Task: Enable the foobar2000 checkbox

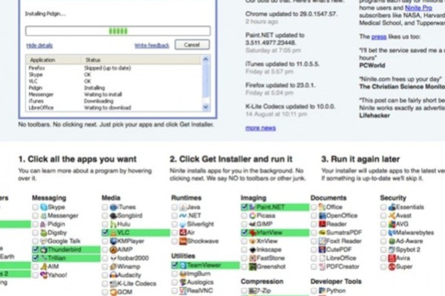Action: pyautogui.click(x=105, y=258)
